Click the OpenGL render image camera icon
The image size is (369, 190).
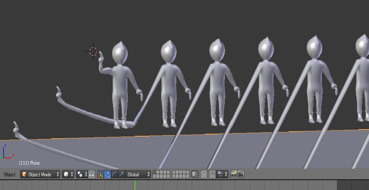(x=234, y=175)
